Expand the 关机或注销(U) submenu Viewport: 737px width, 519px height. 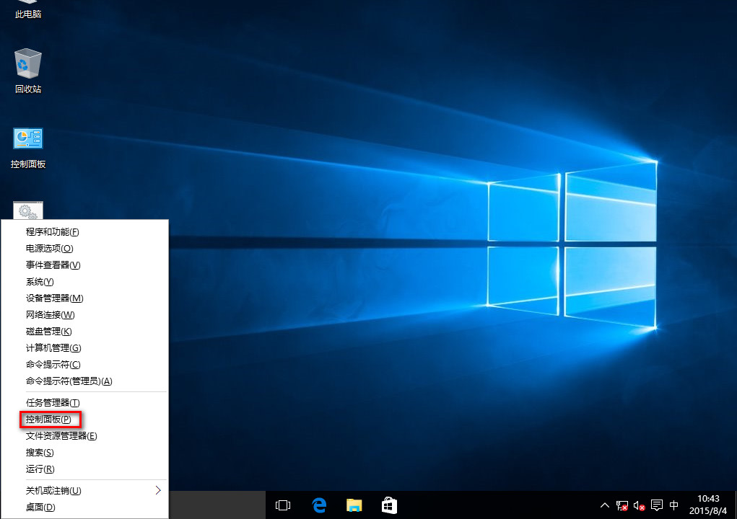(84, 490)
